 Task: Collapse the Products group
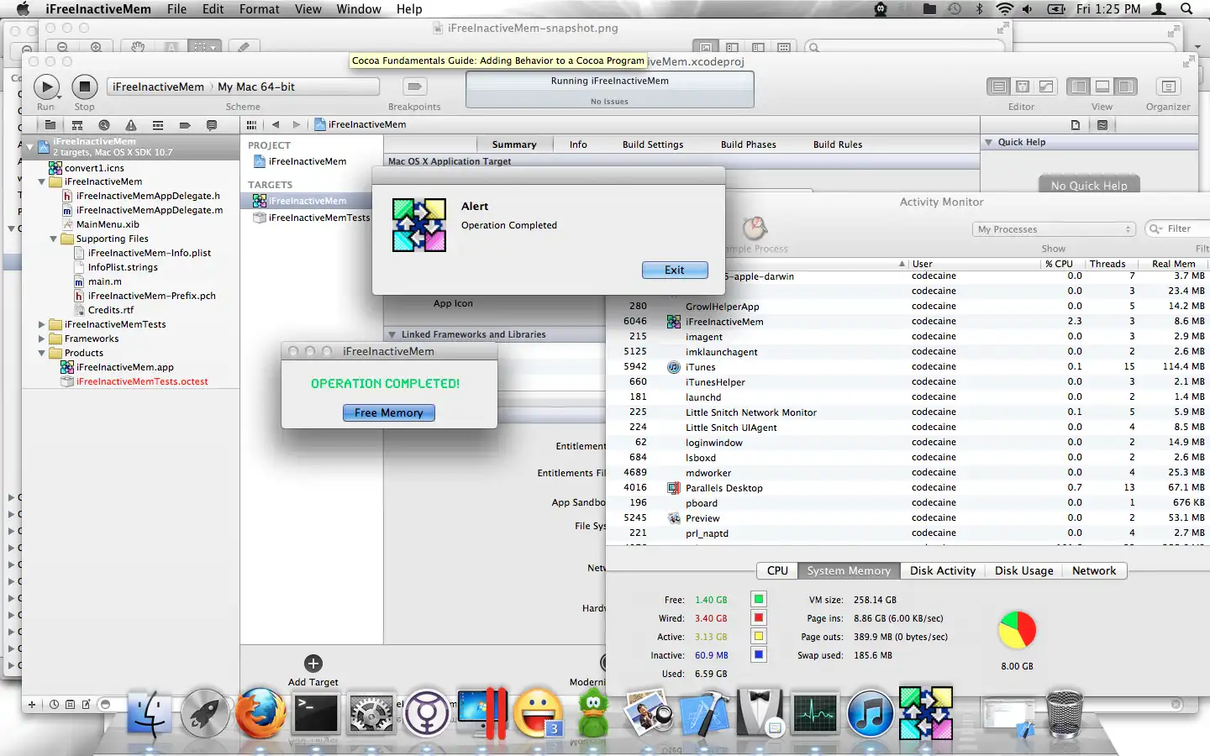click(42, 353)
